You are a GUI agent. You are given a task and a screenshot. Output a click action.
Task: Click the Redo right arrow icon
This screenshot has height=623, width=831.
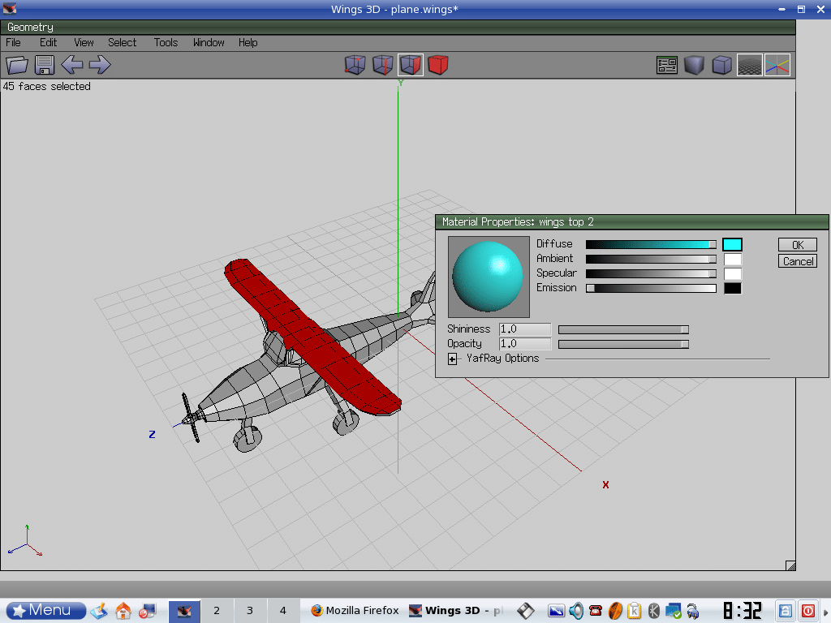click(x=100, y=65)
